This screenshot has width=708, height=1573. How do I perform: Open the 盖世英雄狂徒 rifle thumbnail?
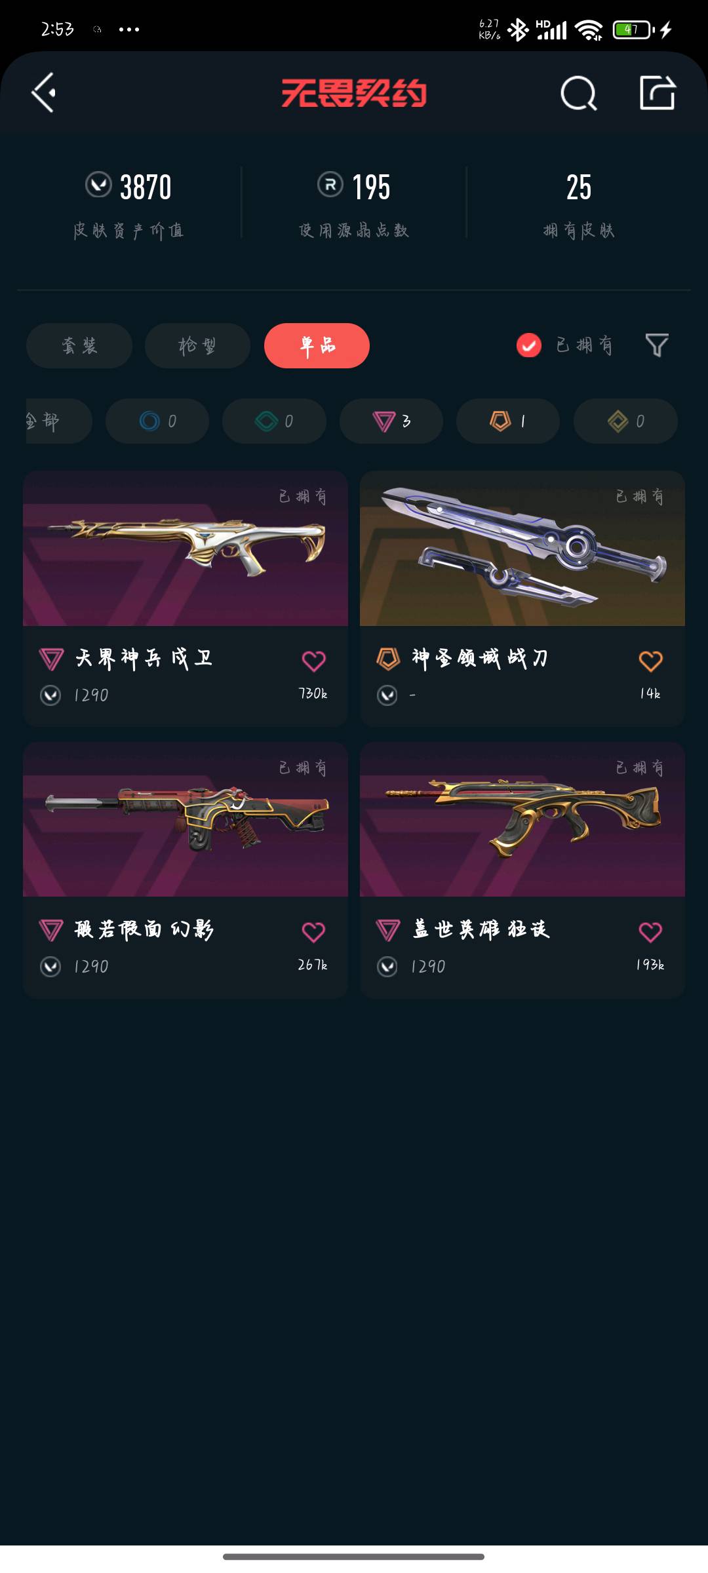522,819
